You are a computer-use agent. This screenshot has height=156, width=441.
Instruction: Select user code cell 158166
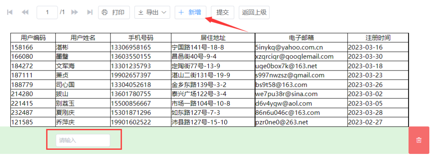pyautogui.click(x=33, y=47)
